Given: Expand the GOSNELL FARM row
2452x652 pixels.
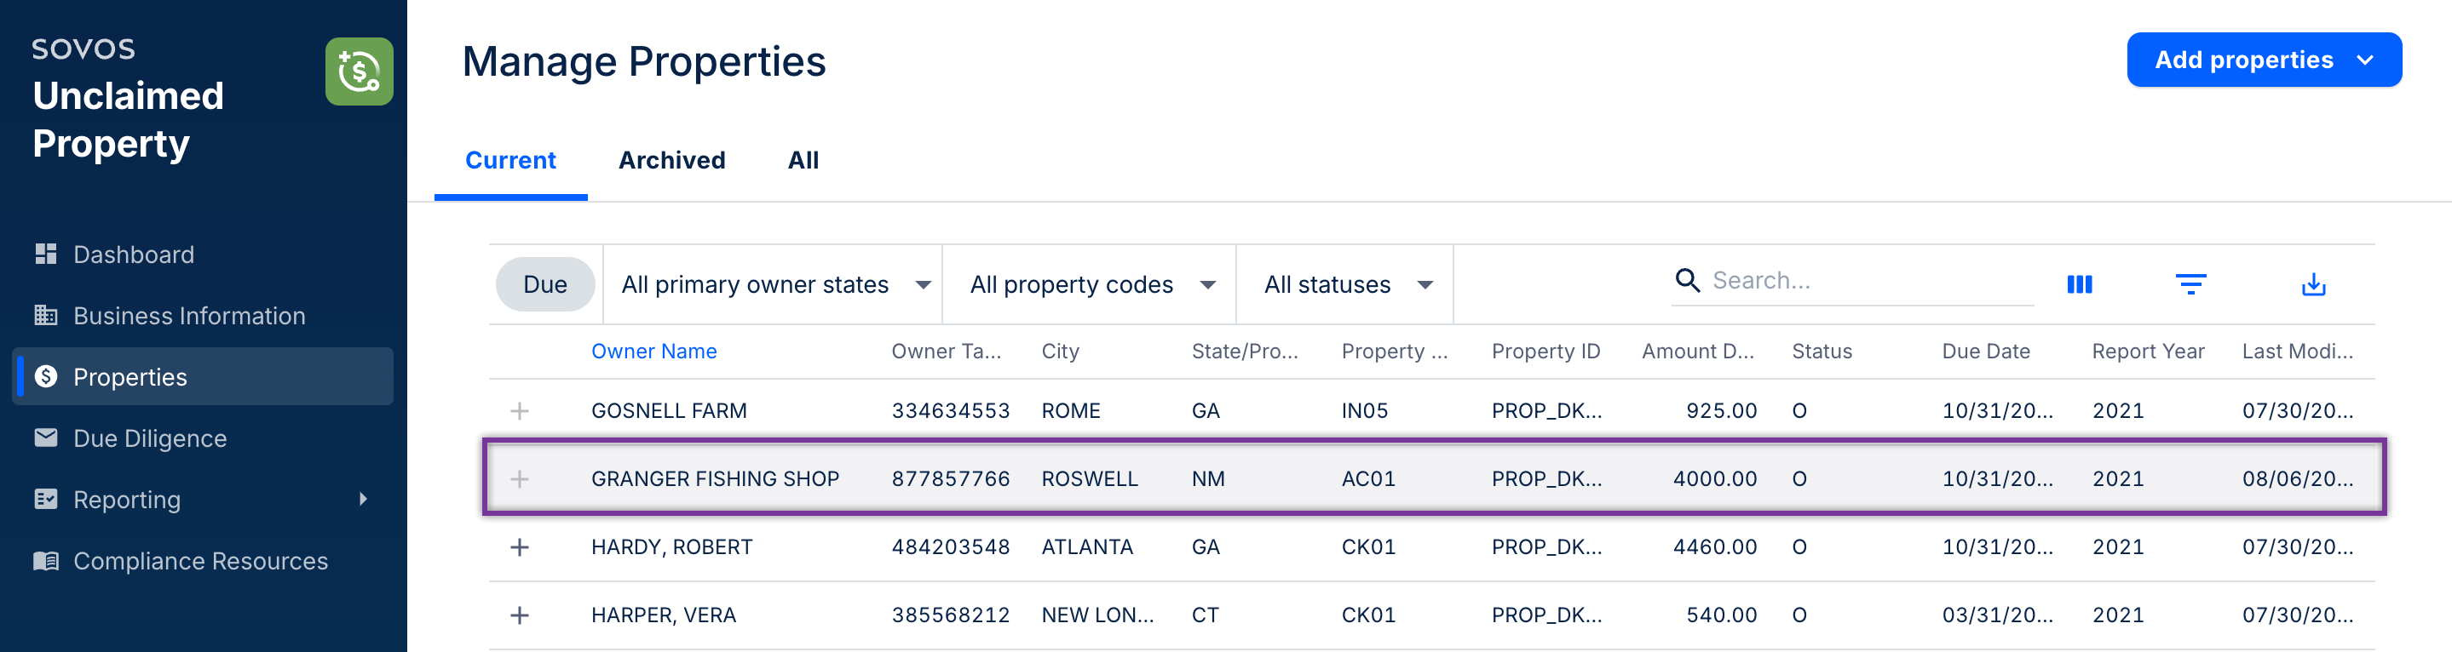Looking at the screenshot, I should (x=520, y=410).
